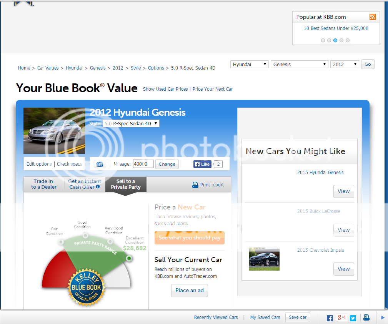
Task: Open the Genesis breadcrumb link
Action: [x=98, y=68]
